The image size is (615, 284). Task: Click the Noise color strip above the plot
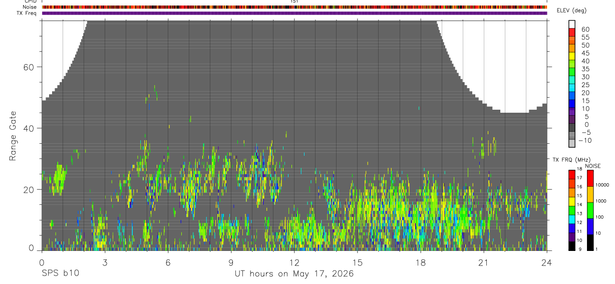tap(294, 7)
